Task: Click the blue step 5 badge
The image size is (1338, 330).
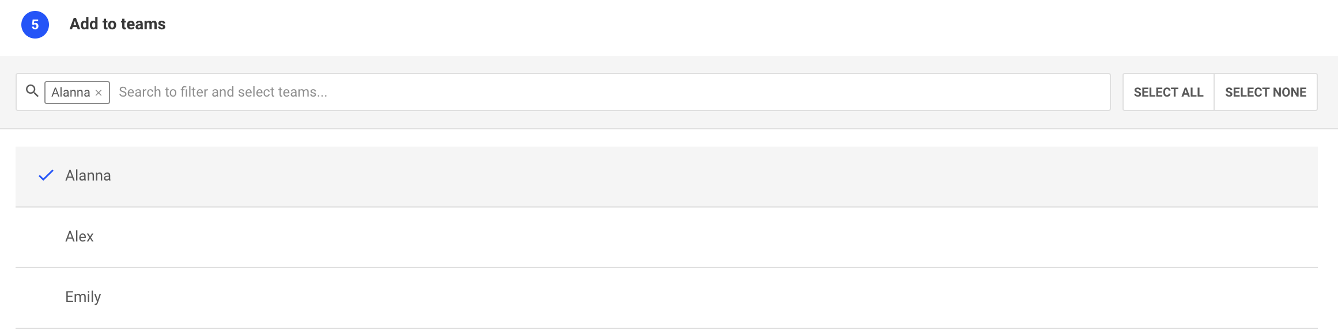Action: tap(35, 25)
